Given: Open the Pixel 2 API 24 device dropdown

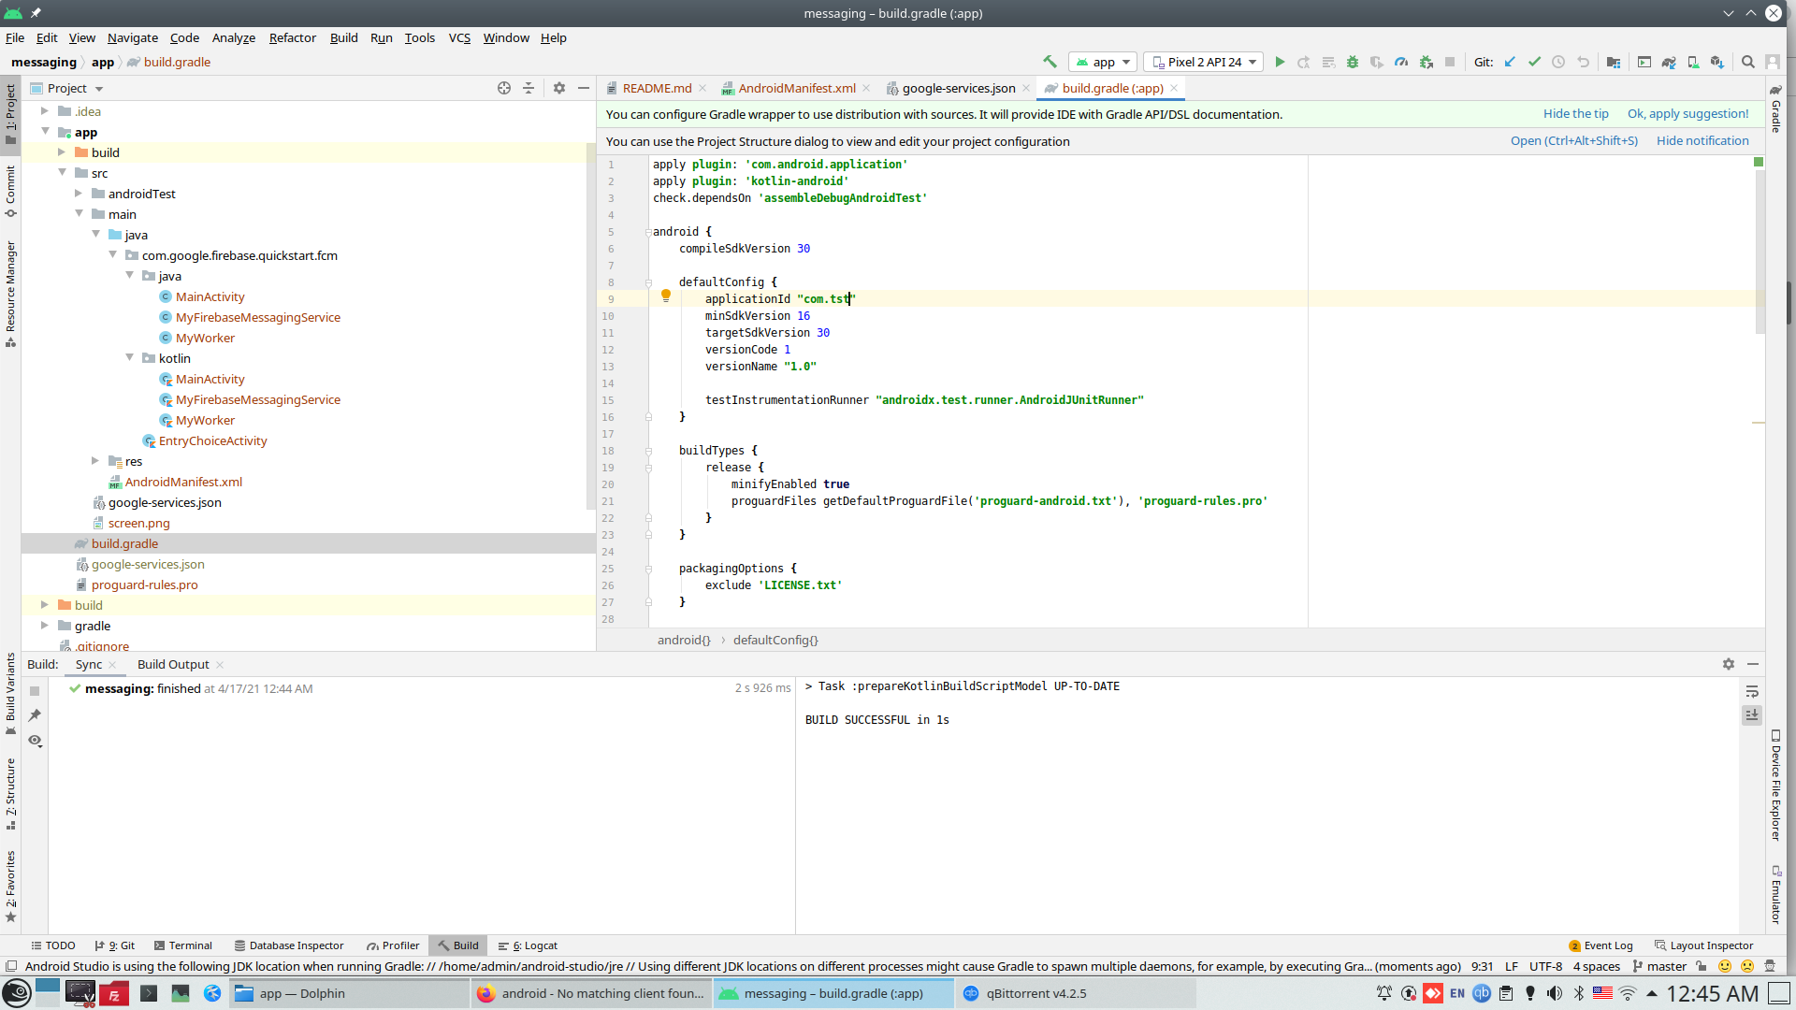Looking at the screenshot, I should pyautogui.click(x=1204, y=62).
